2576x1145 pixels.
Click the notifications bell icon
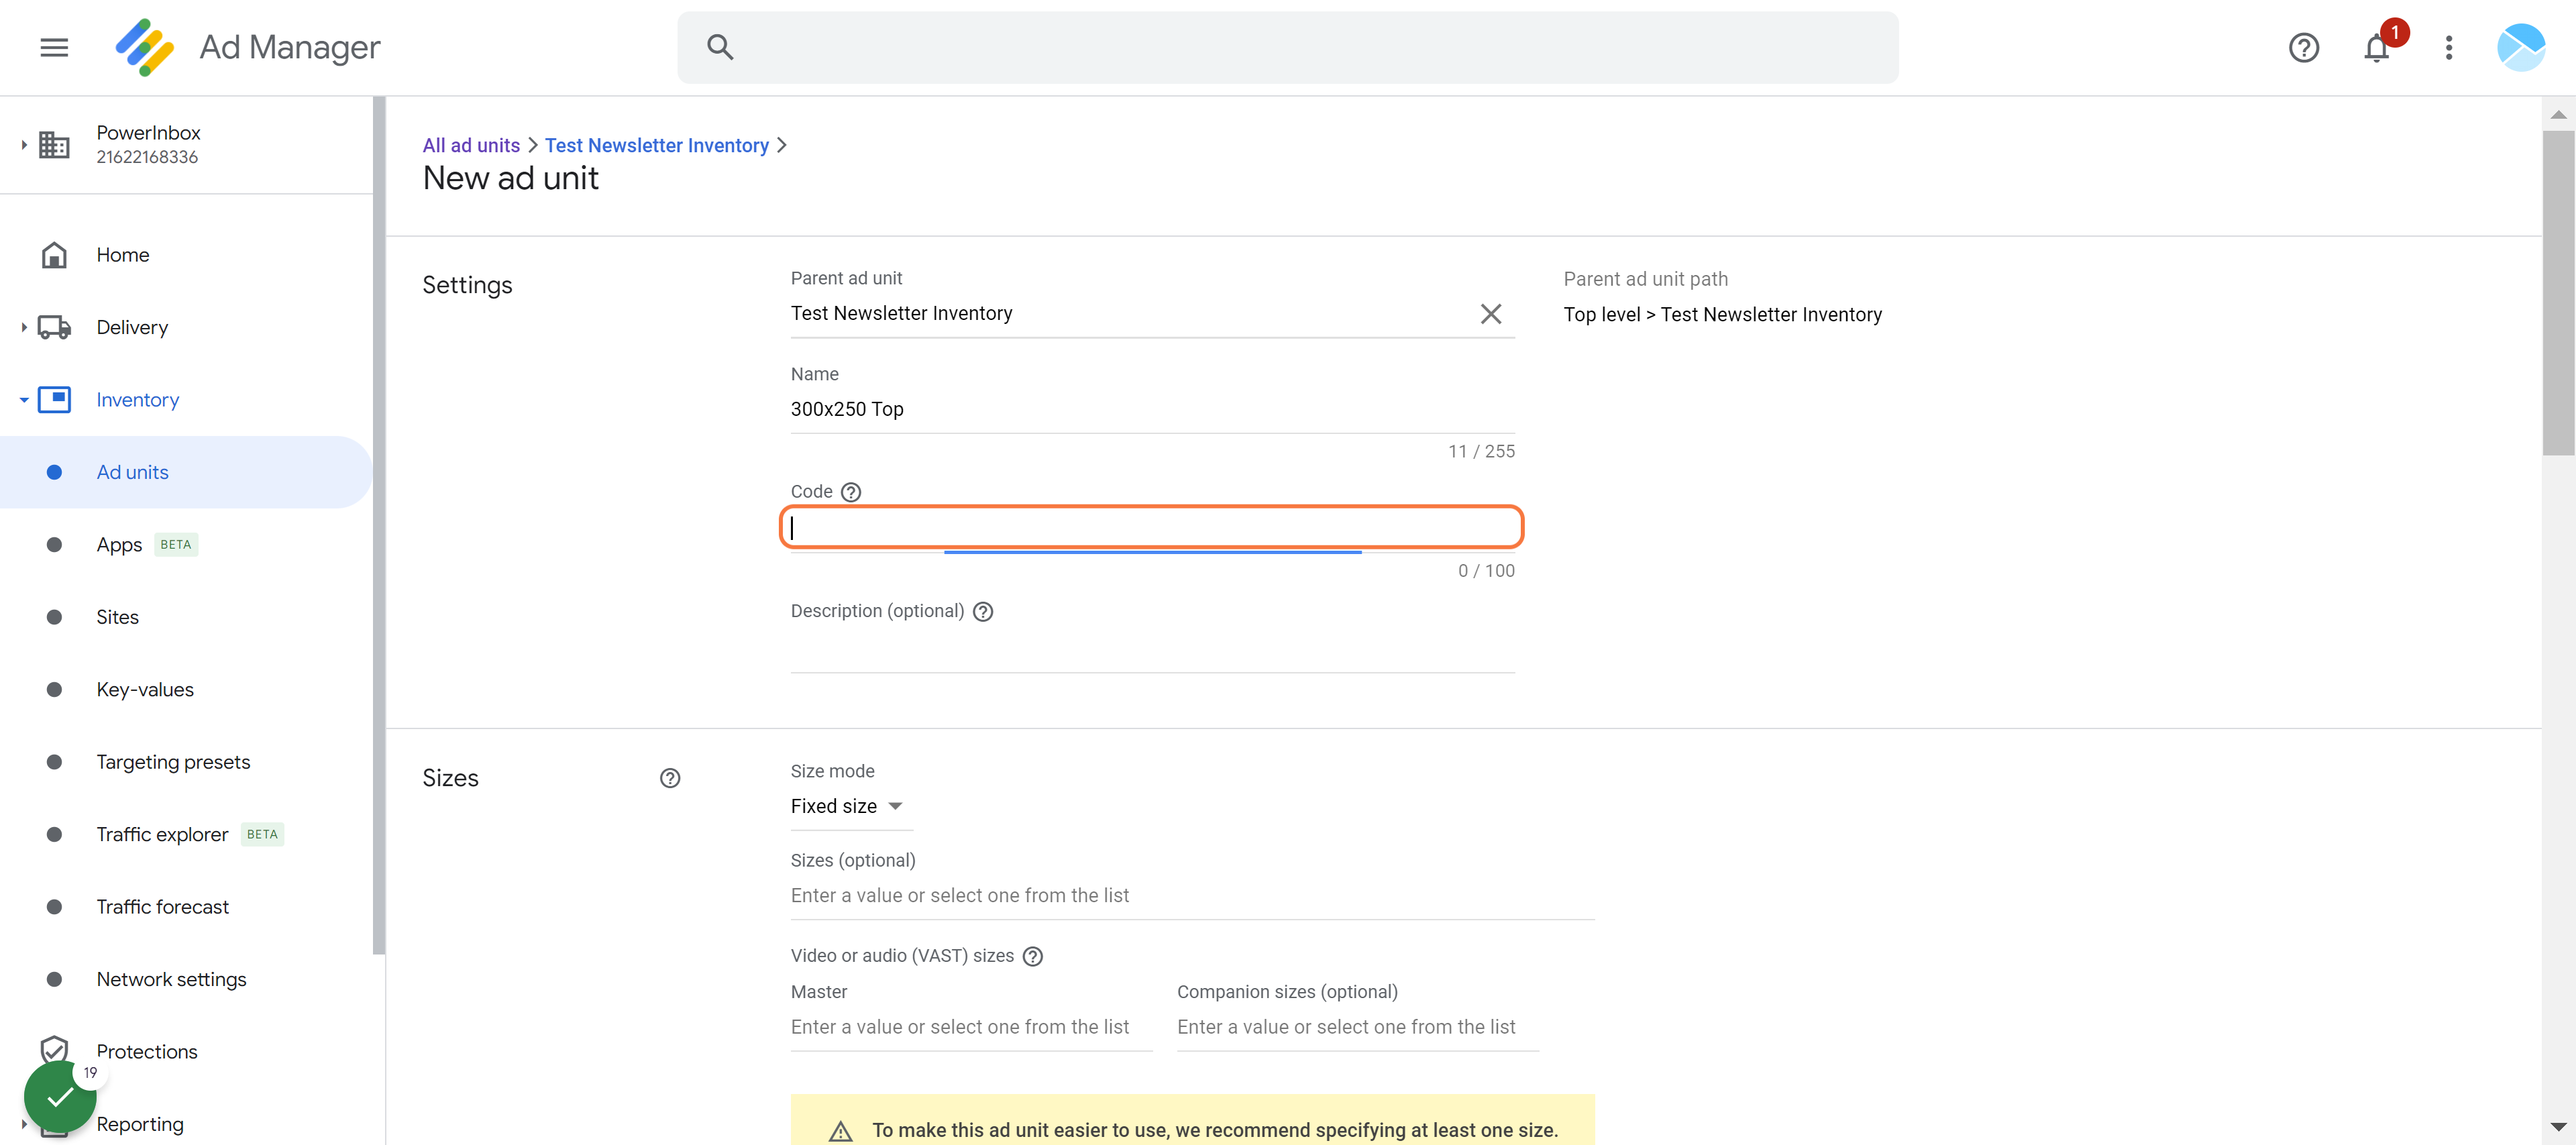(x=2376, y=47)
